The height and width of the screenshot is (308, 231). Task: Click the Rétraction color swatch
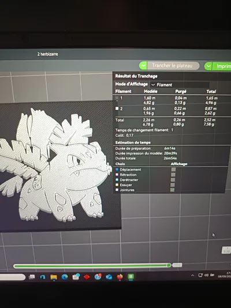pyautogui.click(x=117, y=175)
